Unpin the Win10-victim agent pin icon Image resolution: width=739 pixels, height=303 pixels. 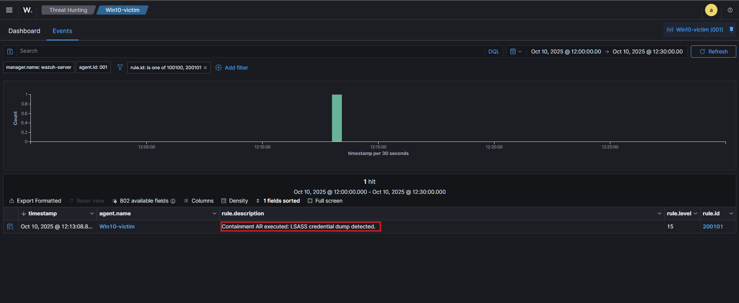[731, 30]
